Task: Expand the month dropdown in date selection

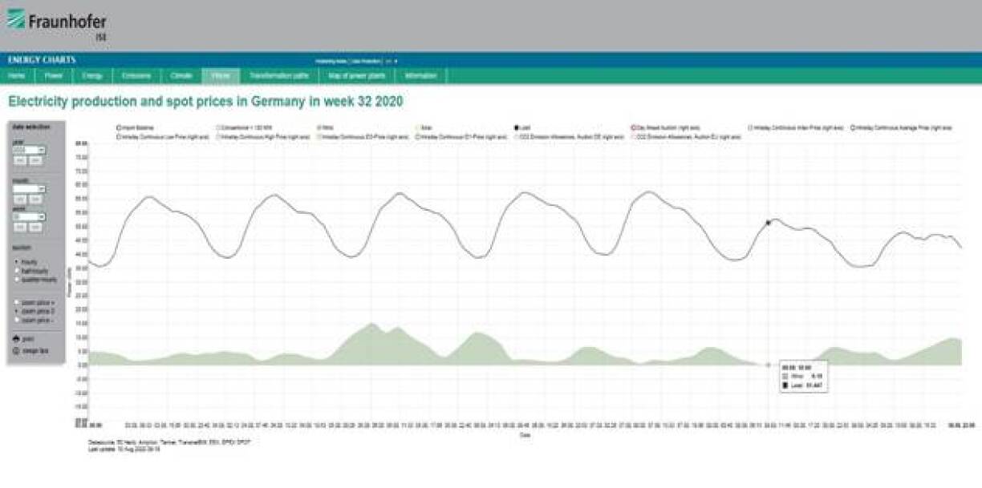Action: coord(30,188)
